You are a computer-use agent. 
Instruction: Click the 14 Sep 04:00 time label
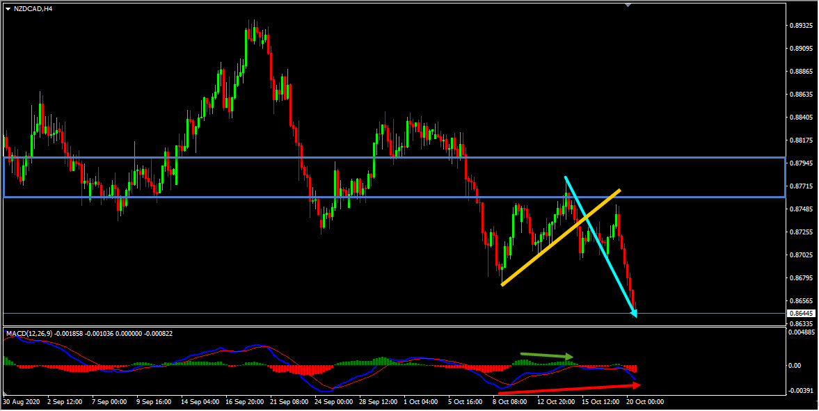point(200,403)
